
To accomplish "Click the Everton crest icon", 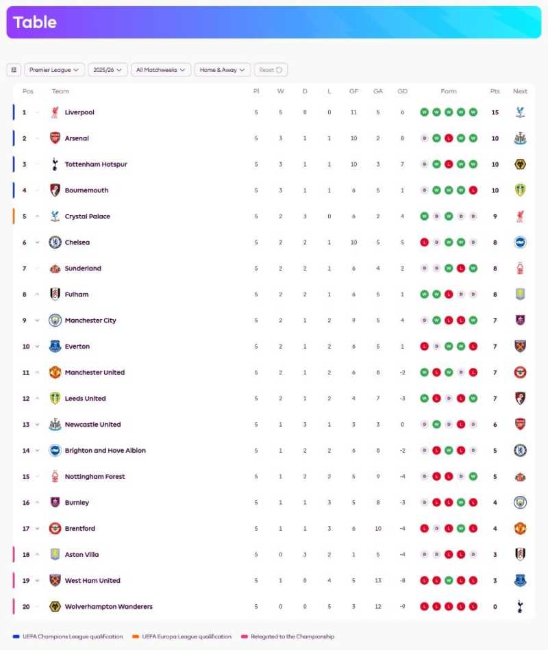I will click(55, 346).
